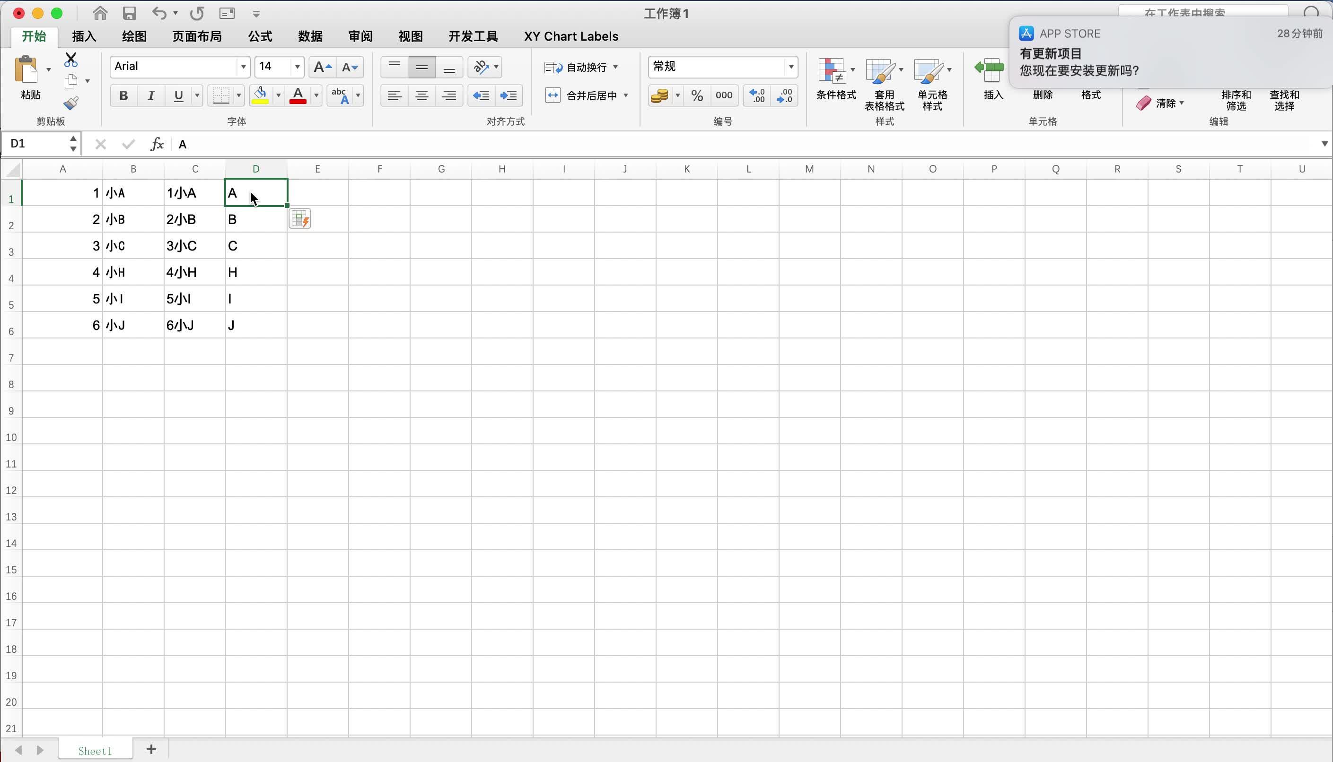Click the Redo icon

tap(197, 13)
